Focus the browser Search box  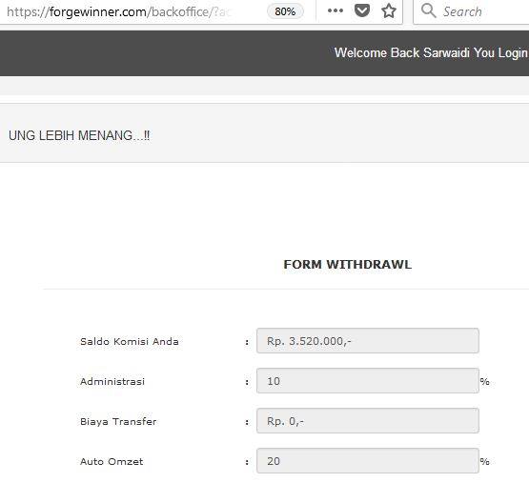471,11
